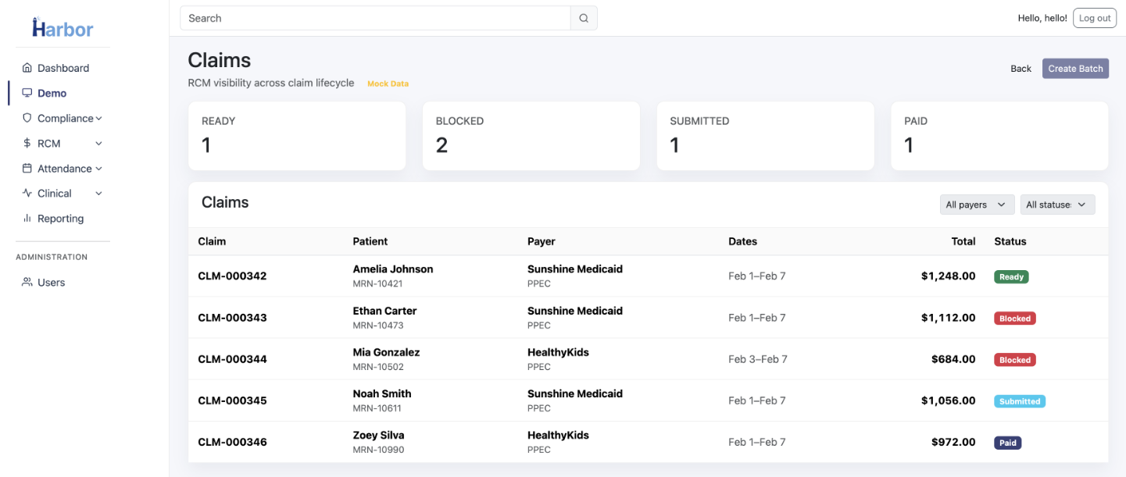Image resolution: width=1126 pixels, height=477 pixels.
Task: Click the Demo monitor icon
Action: pos(27,92)
